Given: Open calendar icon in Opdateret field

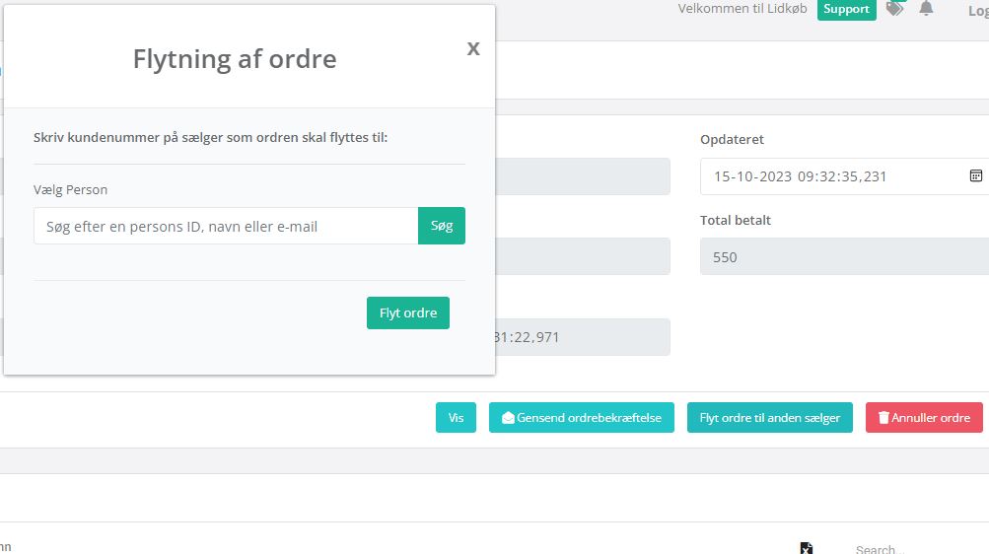Looking at the screenshot, I should pyautogui.click(x=976, y=175).
